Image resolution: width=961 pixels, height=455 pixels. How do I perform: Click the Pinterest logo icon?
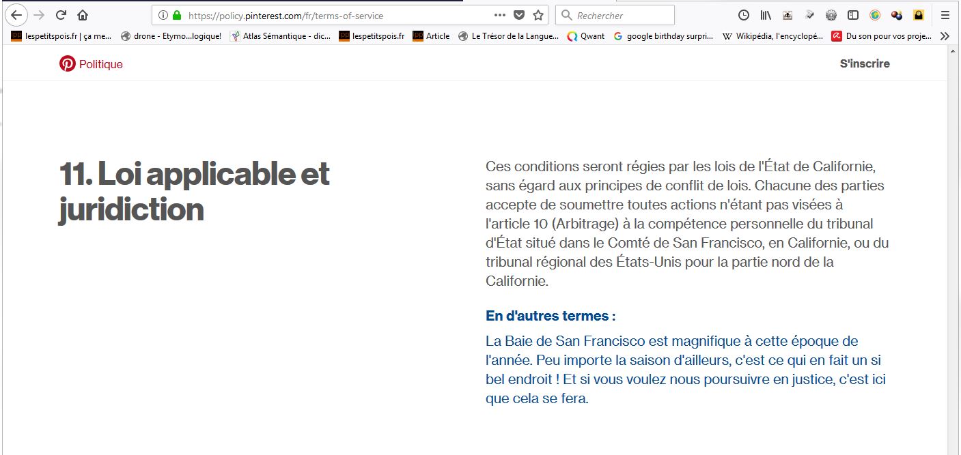coord(67,64)
